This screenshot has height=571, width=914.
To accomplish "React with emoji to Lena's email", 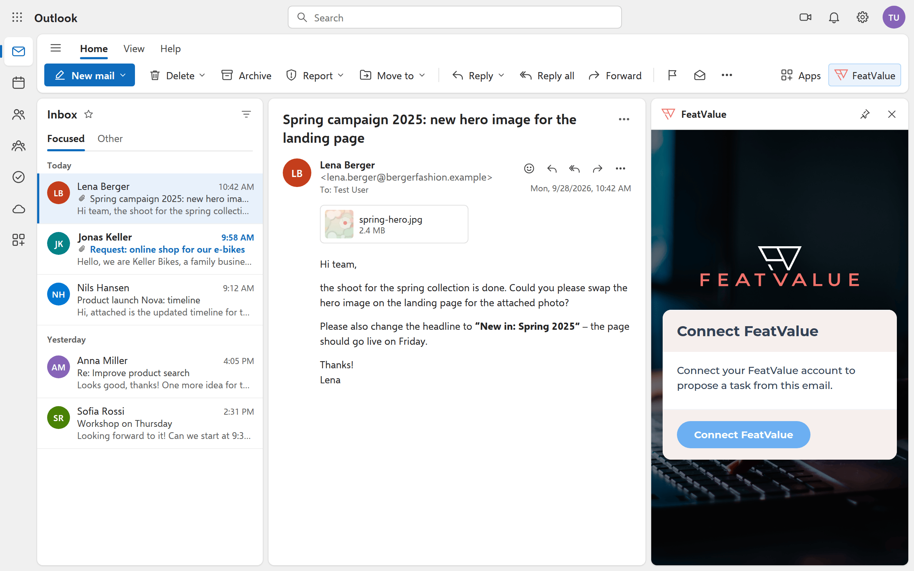I will 529,168.
